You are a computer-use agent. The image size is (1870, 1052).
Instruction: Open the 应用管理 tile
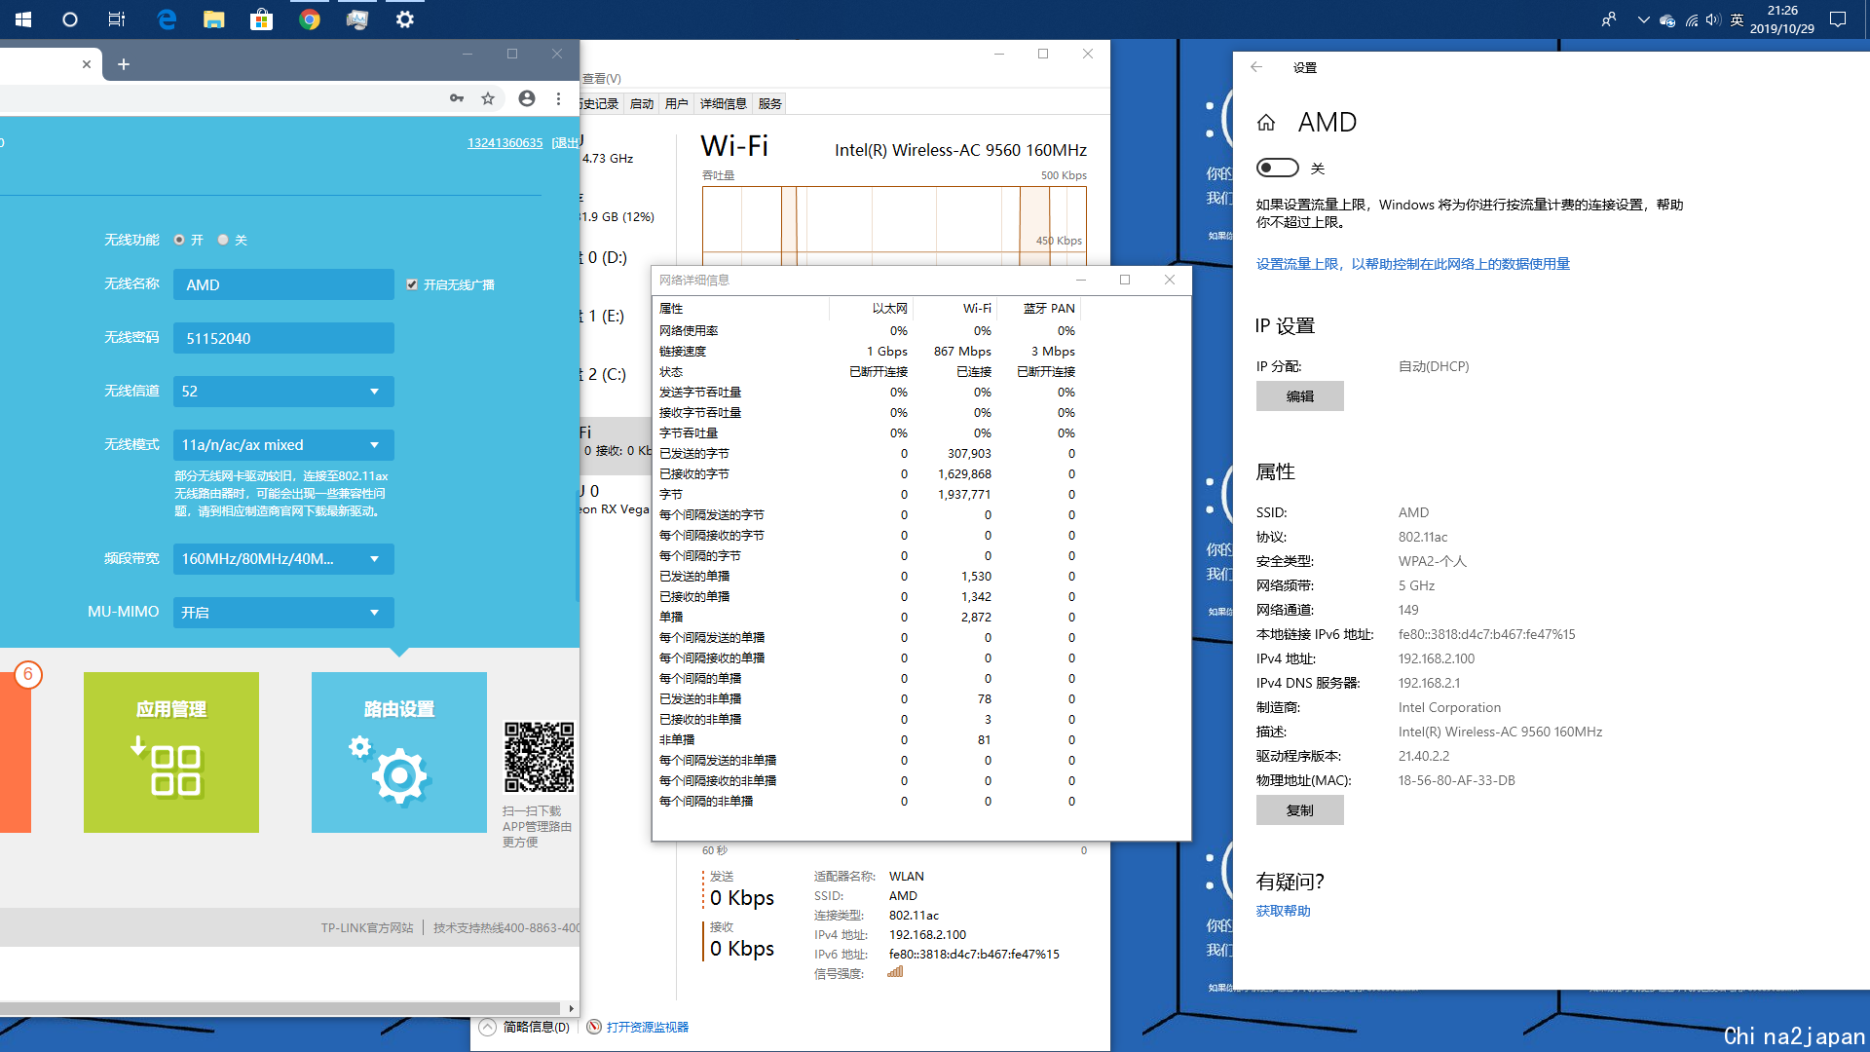tap(171, 752)
